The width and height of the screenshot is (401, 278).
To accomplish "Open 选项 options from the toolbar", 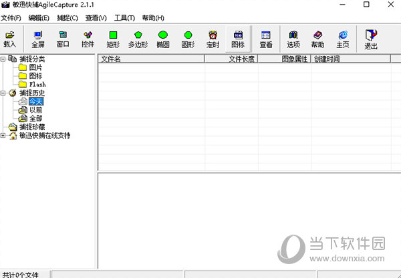I will coord(293,39).
